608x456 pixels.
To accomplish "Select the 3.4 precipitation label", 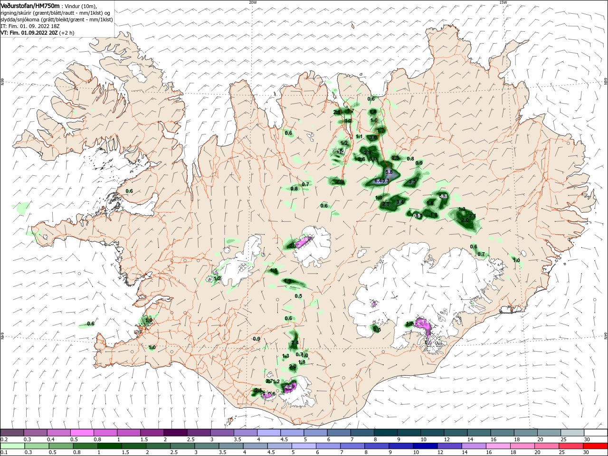I will click(400, 202).
